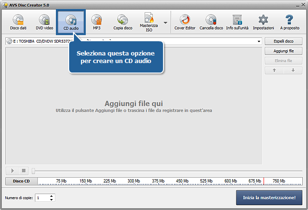Switch to MP3 disc mode
Screen dimensions: 308x210
click(97, 22)
